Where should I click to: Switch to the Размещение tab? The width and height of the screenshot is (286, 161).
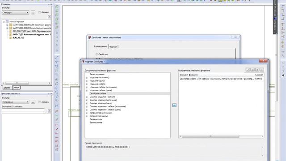coord(100,47)
